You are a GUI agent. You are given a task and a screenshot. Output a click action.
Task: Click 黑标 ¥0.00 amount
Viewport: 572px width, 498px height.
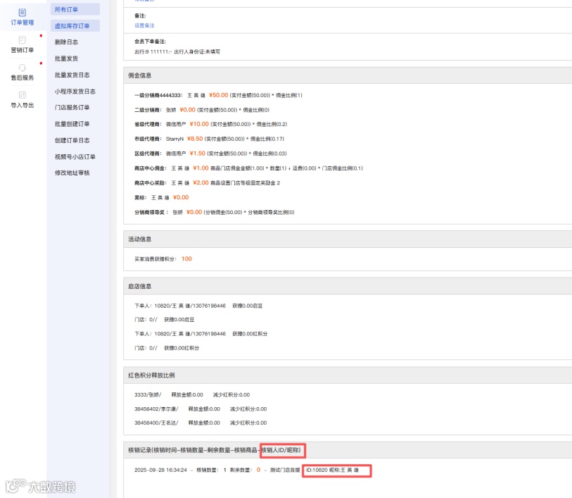tap(181, 197)
